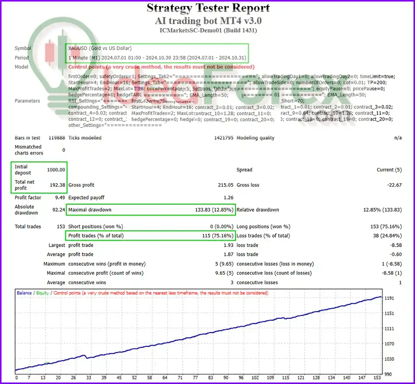Screen dimensions: 415x384
Task: Click the "Expected payoff" label
Action: click(x=86, y=197)
